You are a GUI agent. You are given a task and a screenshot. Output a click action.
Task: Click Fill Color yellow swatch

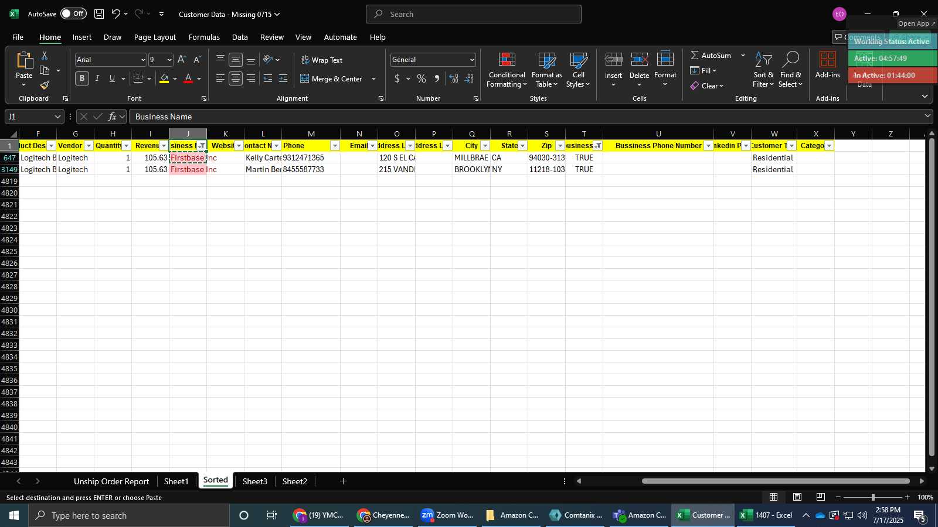pyautogui.click(x=164, y=78)
